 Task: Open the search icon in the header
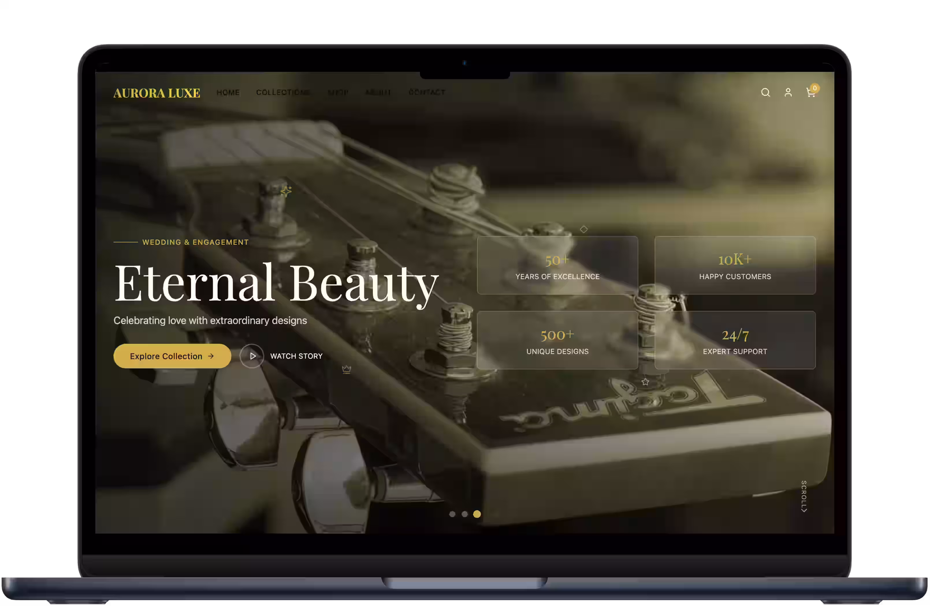tap(765, 93)
